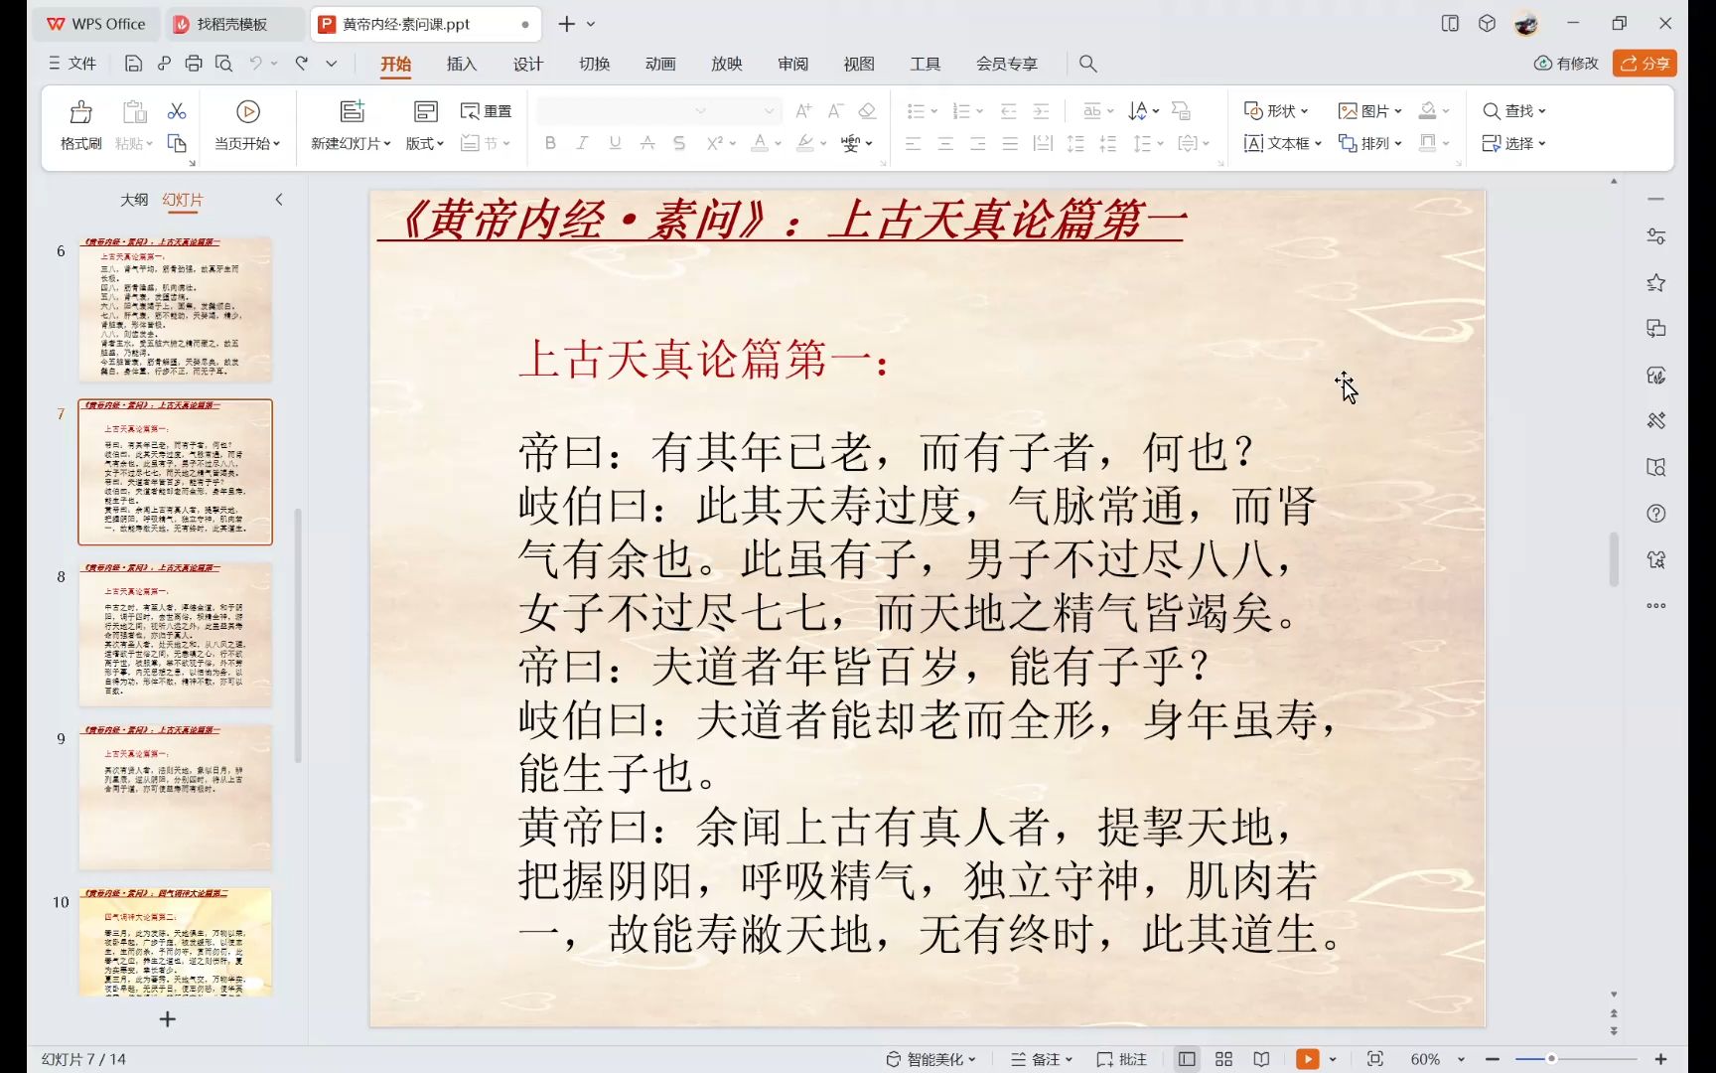
Task: Click fit slide to window icon
Action: [x=1375, y=1059]
